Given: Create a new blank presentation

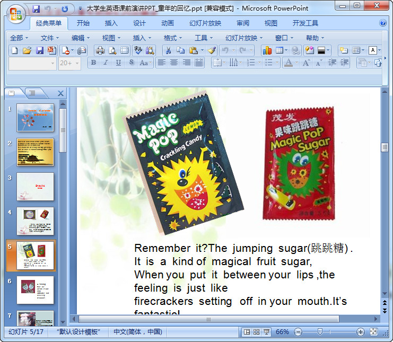Looking at the screenshot, I should [14, 50].
